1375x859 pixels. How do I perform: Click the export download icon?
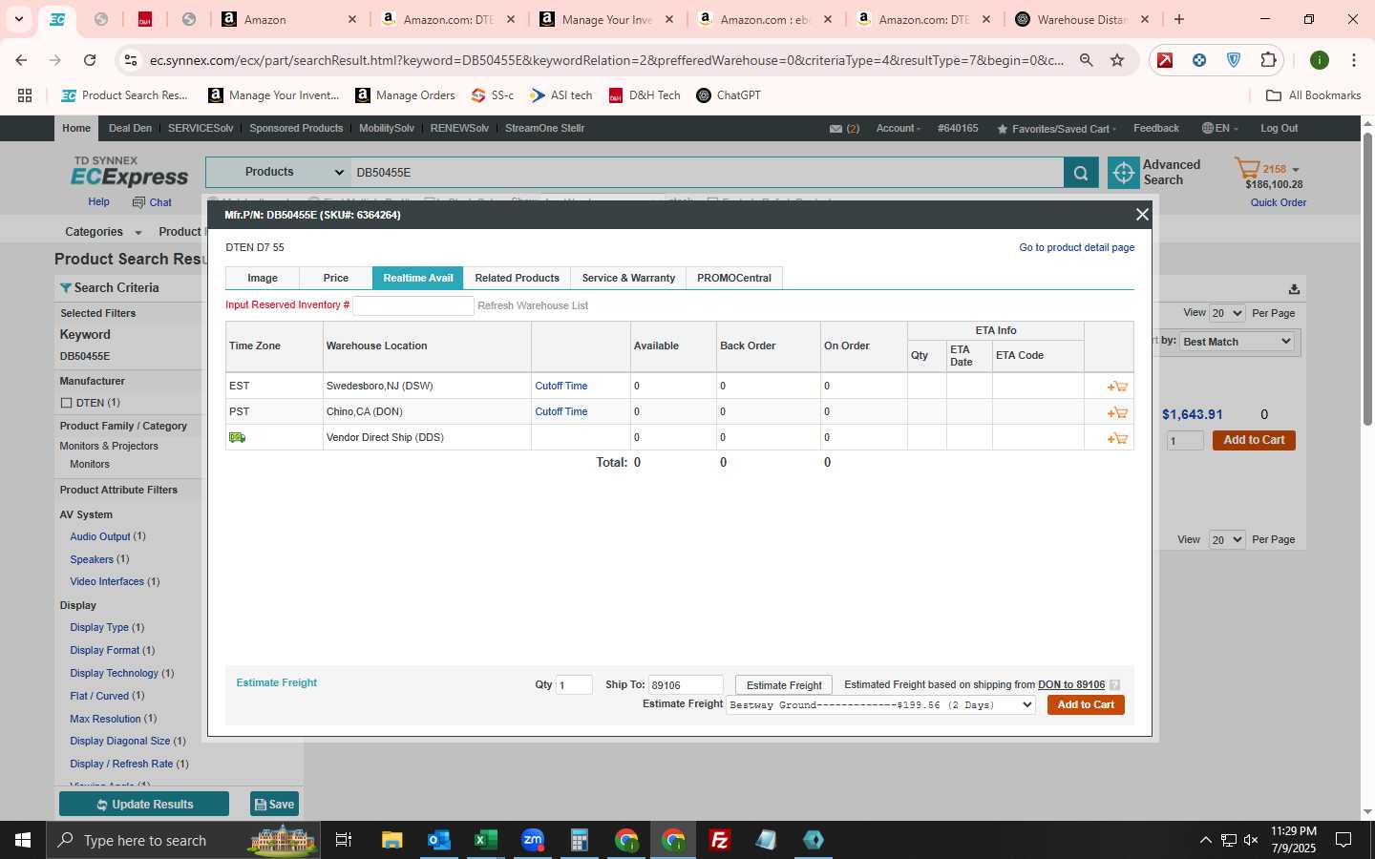1294,289
